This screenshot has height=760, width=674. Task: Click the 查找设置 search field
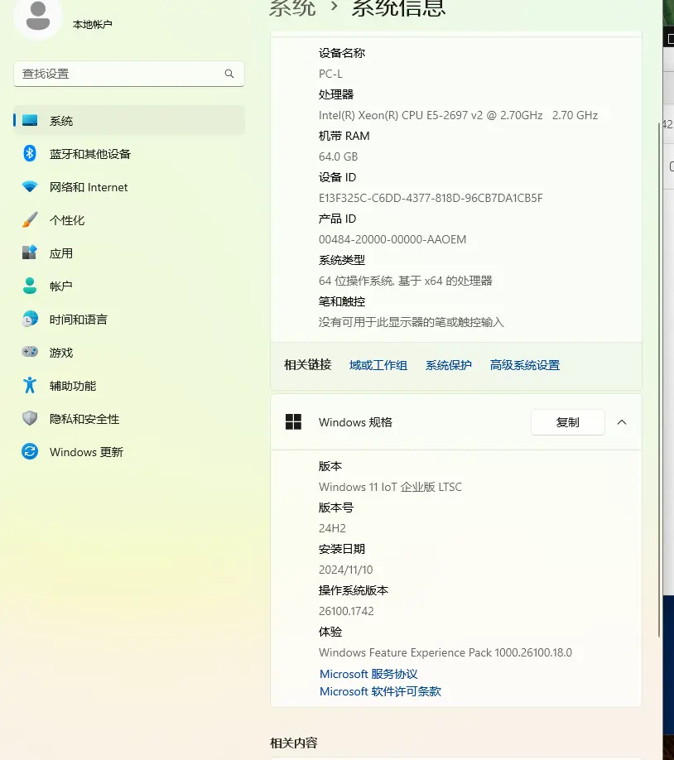coord(129,74)
